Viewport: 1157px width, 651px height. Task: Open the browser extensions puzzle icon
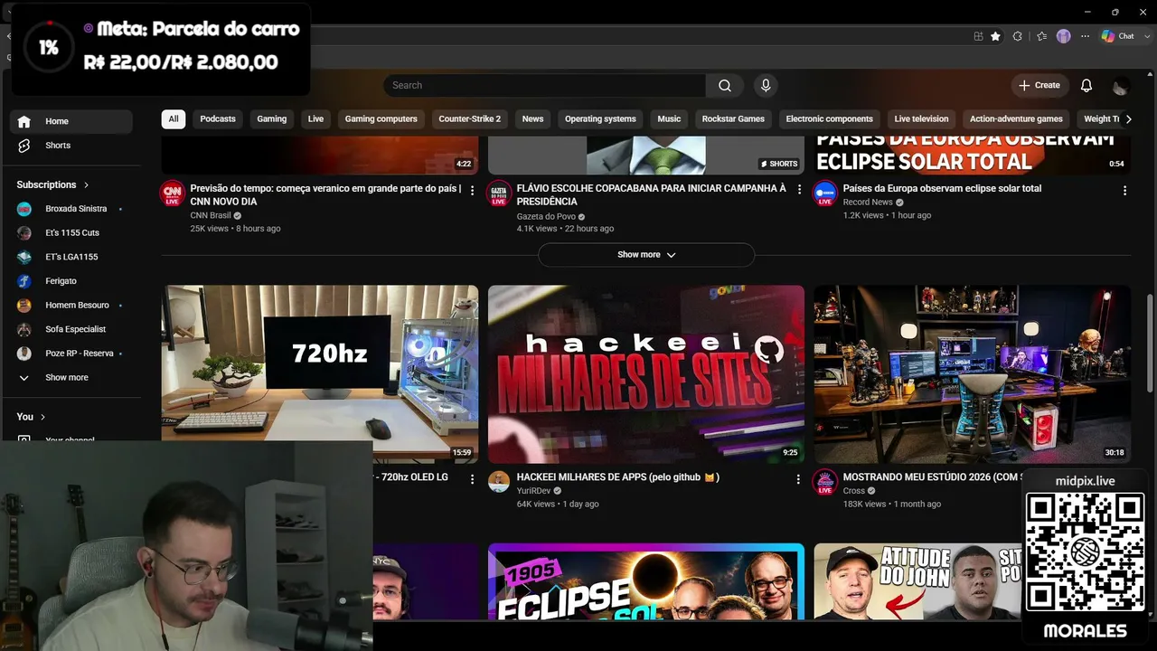click(x=1018, y=36)
